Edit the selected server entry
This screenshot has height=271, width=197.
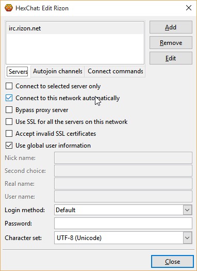pos(171,58)
